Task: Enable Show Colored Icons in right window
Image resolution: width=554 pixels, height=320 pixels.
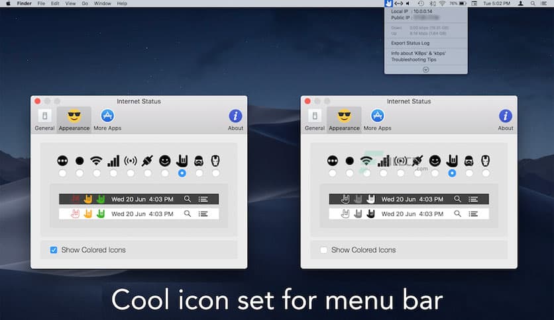Action: (324, 250)
